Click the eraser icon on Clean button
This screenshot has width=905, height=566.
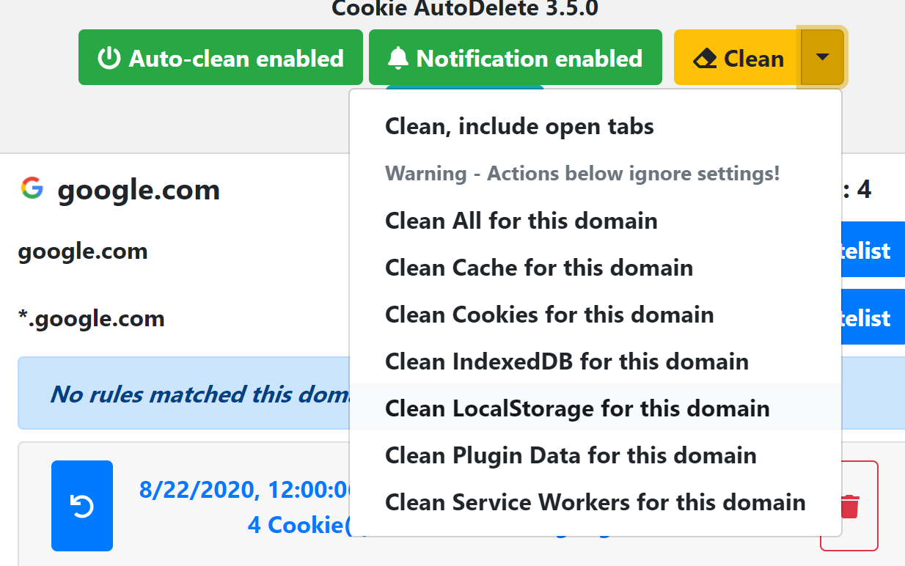[705, 59]
